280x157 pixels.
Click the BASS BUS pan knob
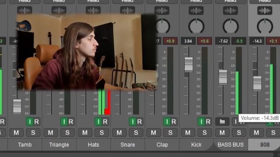pyautogui.click(x=231, y=26)
